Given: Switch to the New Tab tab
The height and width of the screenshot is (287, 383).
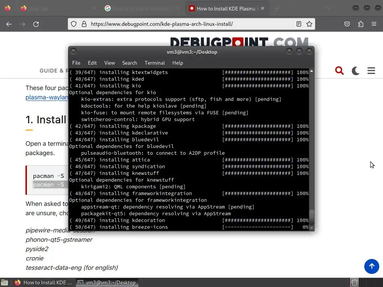Looking at the screenshot, I should pyautogui.click(x=59, y=9).
